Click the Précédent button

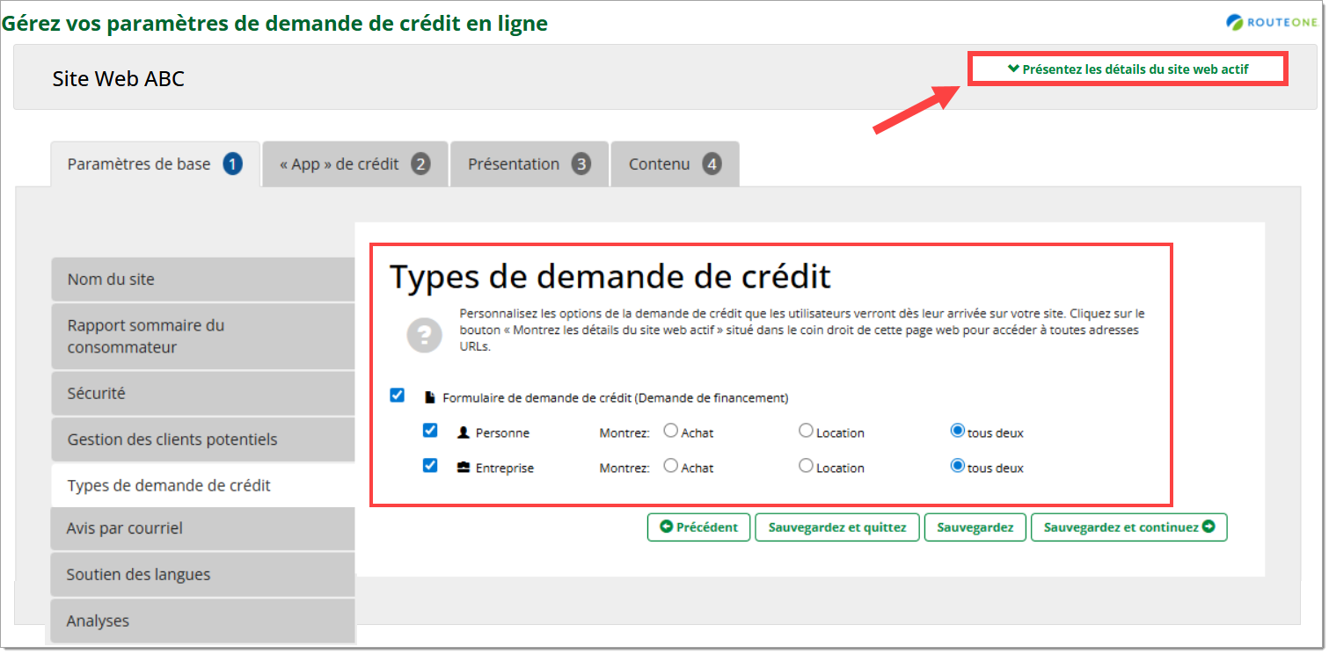click(699, 527)
